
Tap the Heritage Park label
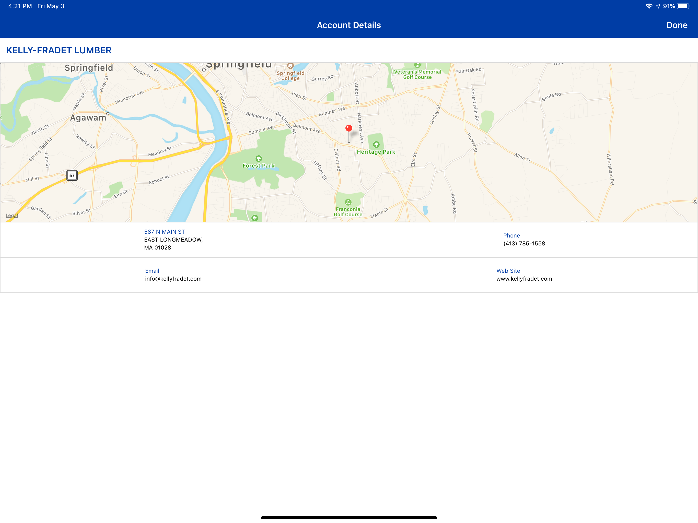[x=376, y=152]
